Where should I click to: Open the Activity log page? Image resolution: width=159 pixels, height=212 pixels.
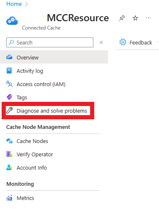click(30, 71)
